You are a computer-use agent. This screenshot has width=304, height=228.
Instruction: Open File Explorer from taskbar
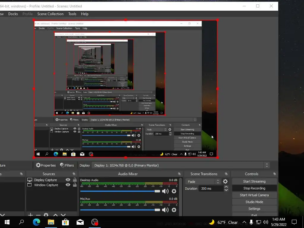coord(51,222)
